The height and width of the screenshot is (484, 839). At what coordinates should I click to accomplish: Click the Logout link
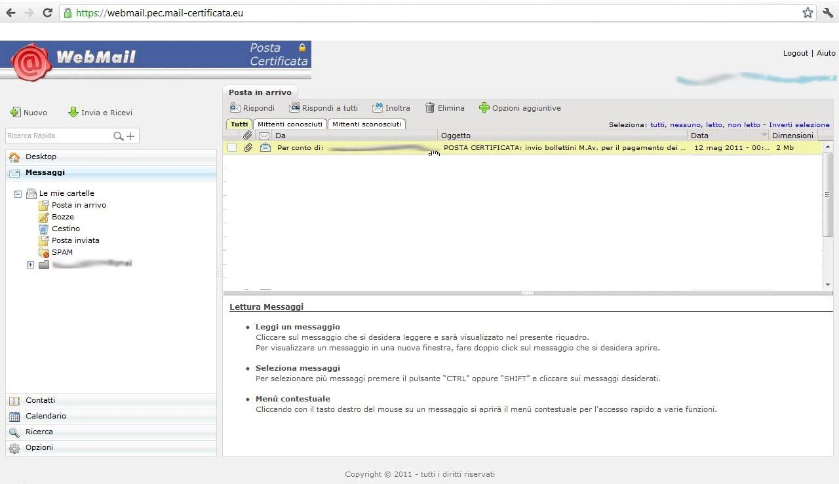[795, 53]
